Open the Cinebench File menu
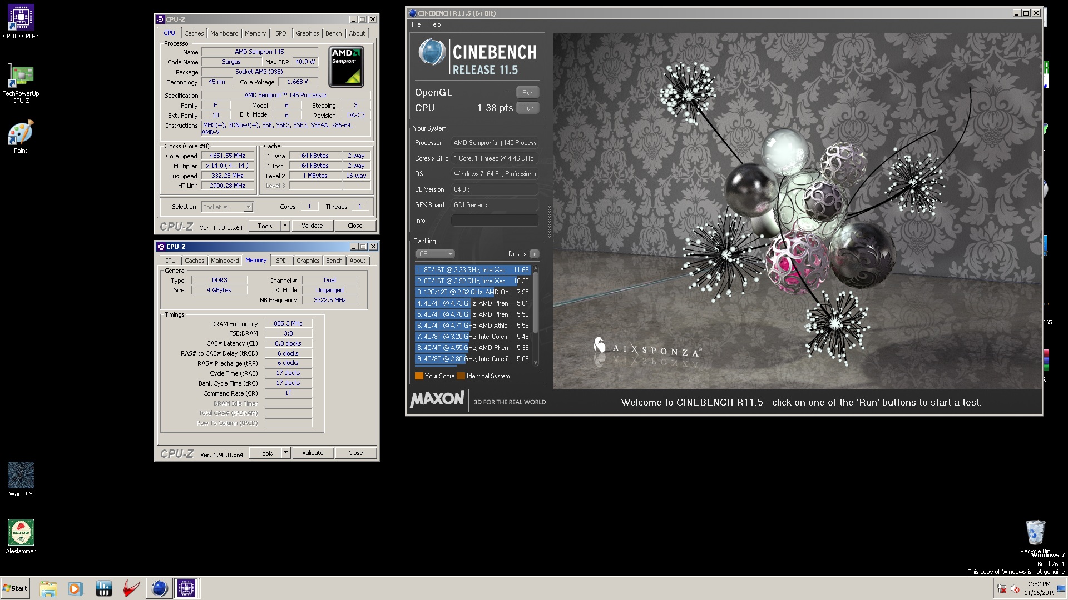The height and width of the screenshot is (600, 1068). pyautogui.click(x=416, y=24)
